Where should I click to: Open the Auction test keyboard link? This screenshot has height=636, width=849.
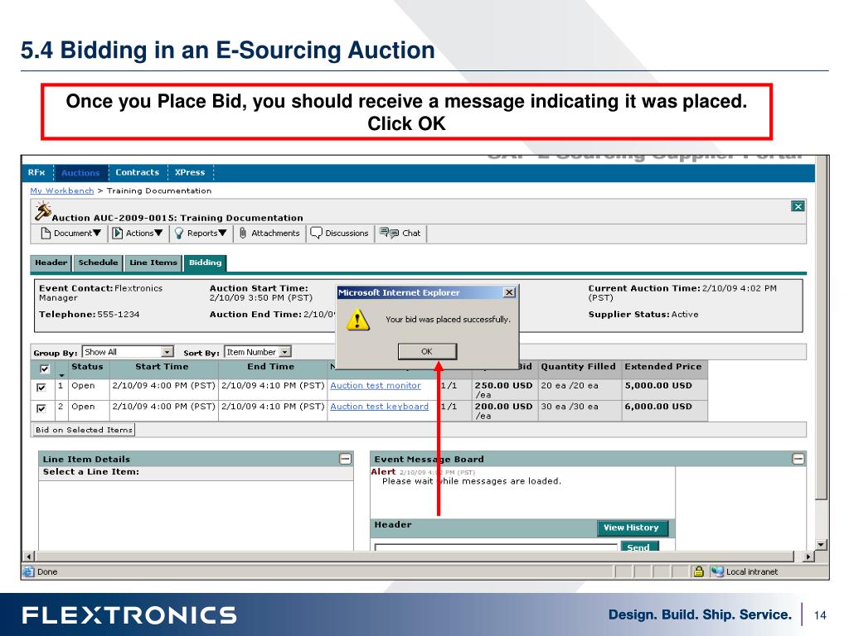click(x=379, y=407)
